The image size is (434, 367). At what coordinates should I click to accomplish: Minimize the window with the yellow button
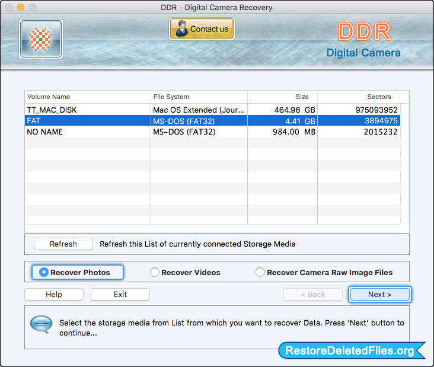tap(21, 7)
